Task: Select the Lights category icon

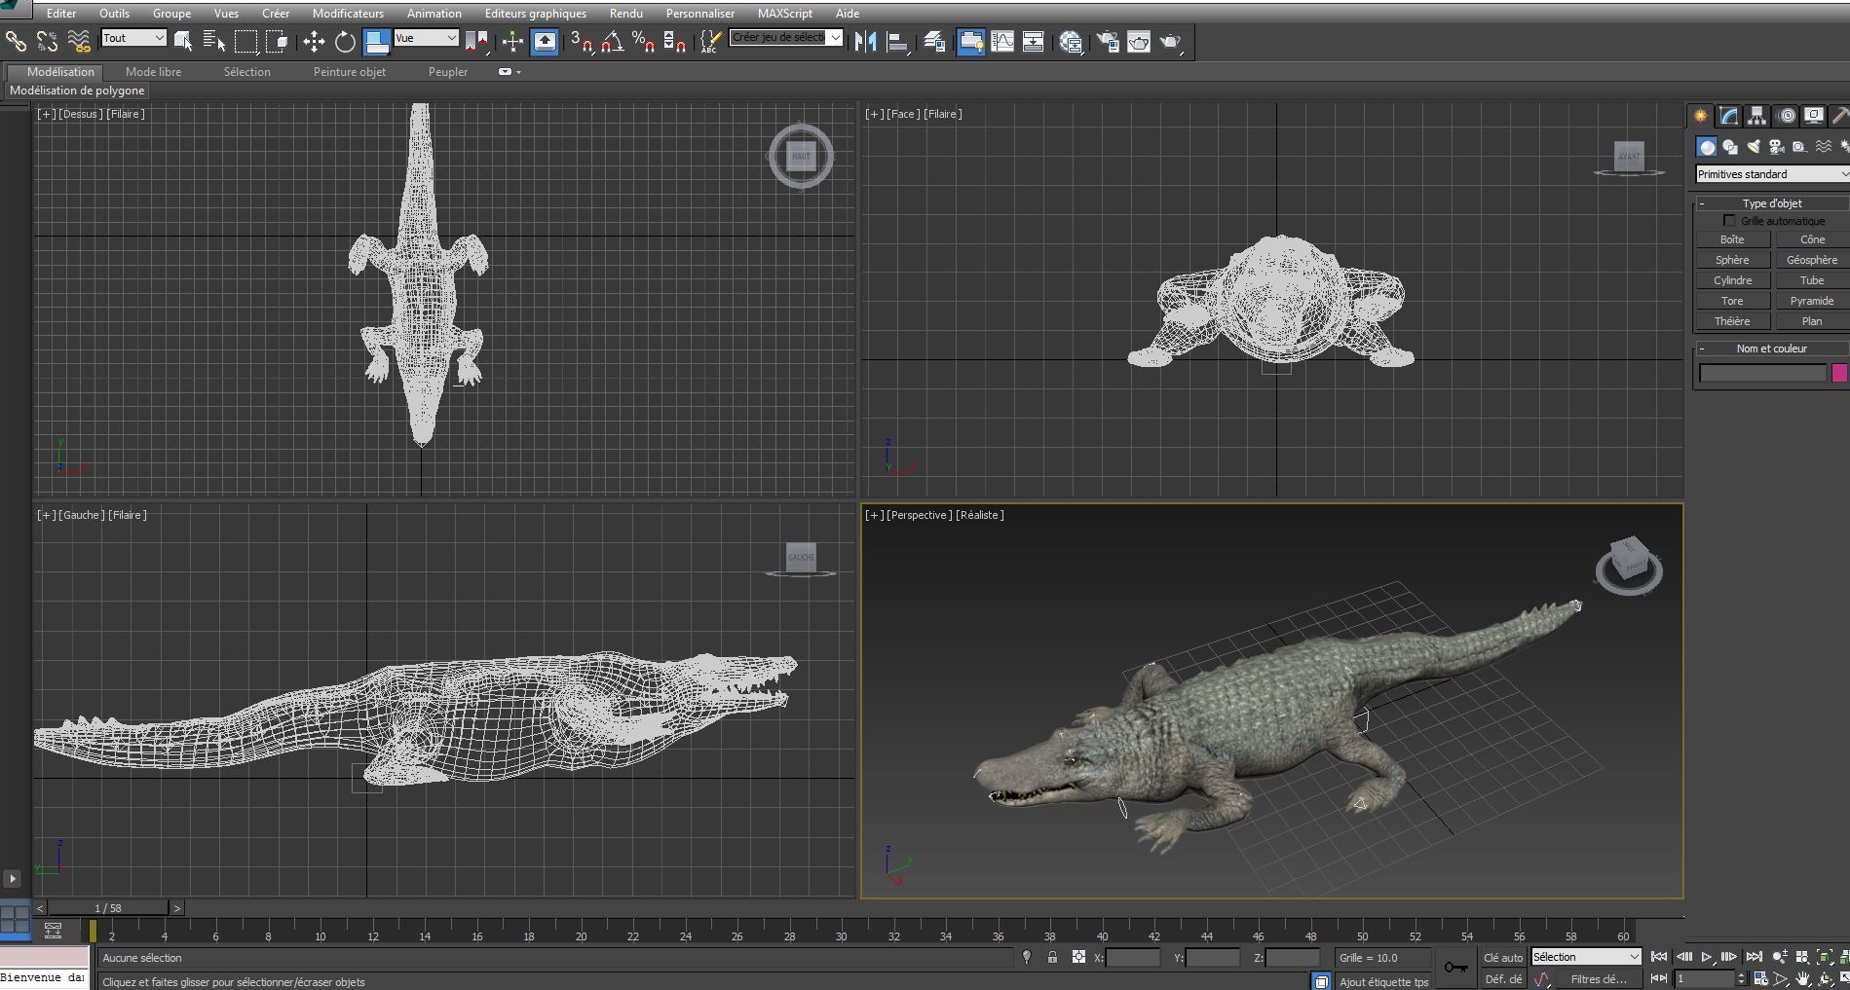Action: 1754,147
